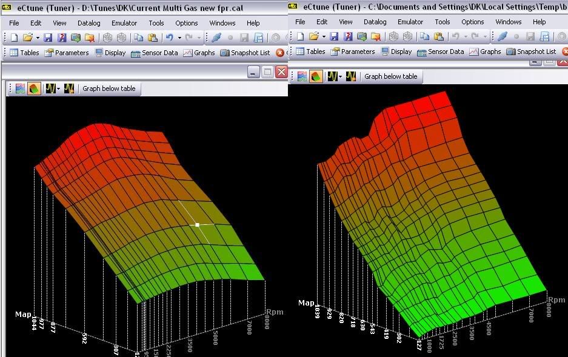Click the blue connect plug, Temp-file window
Viewport: 568px width, 357px height.
click(503, 36)
